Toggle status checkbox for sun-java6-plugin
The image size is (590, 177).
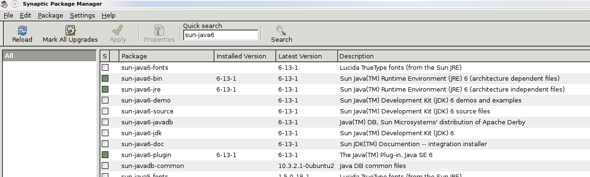coord(105,155)
